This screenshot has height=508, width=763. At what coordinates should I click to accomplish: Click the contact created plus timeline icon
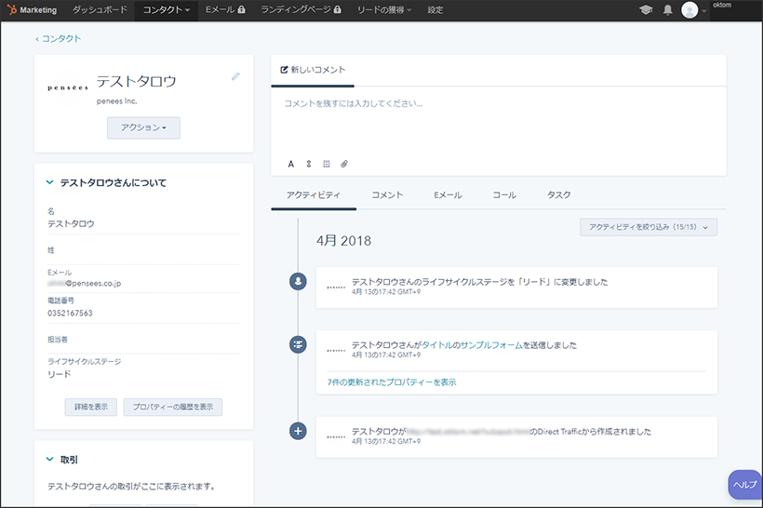(298, 431)
